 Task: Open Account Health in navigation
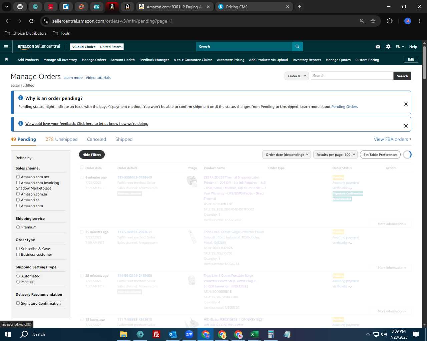122,60
